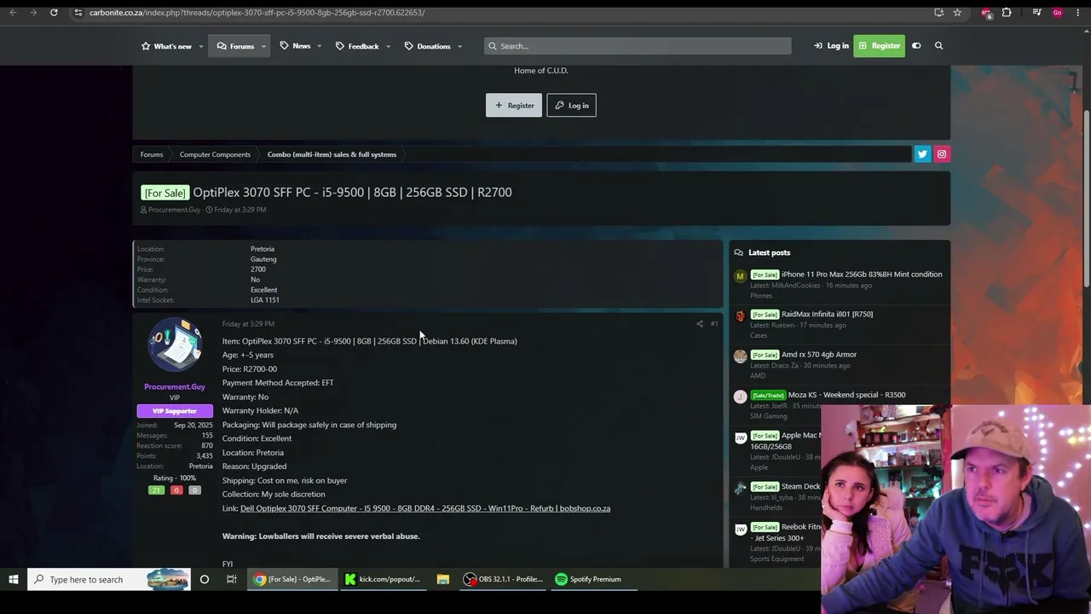
Task: Open the News navigation item
Action: [x=295, y=46]
